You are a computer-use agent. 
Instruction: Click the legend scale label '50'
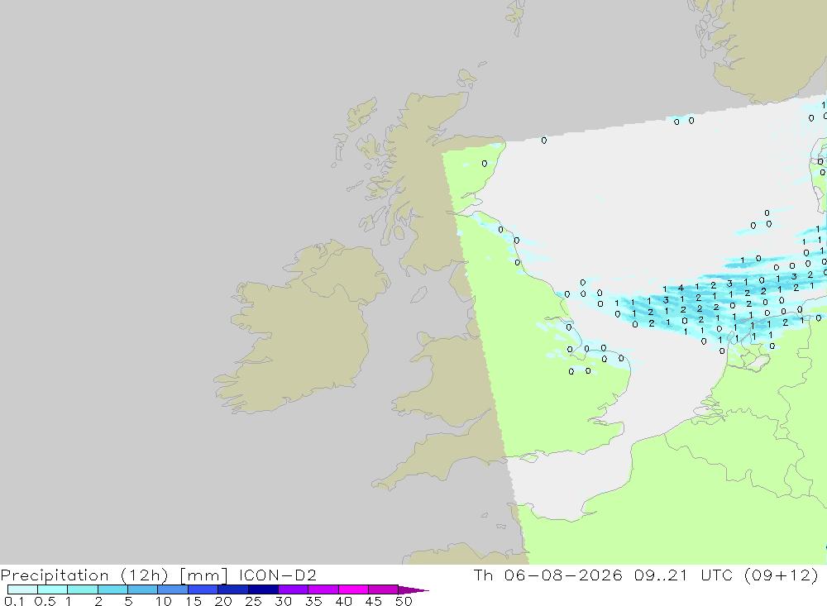click(404, 601)
